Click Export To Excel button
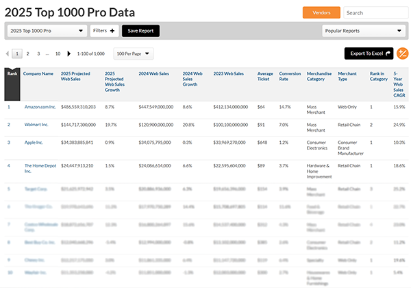 tap(369, 53)
